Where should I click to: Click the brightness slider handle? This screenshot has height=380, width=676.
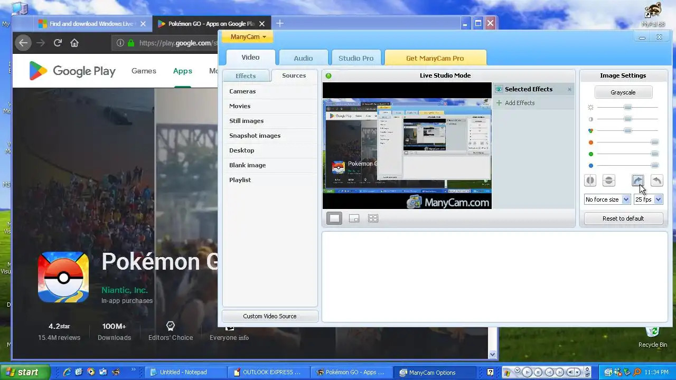[627, 107]
